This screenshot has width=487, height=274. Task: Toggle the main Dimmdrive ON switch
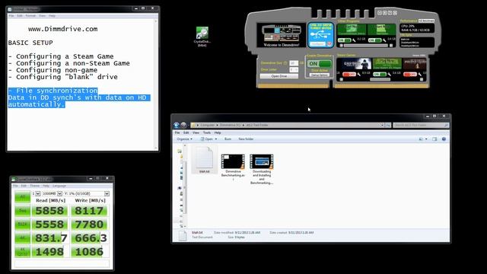coord(320,64)
